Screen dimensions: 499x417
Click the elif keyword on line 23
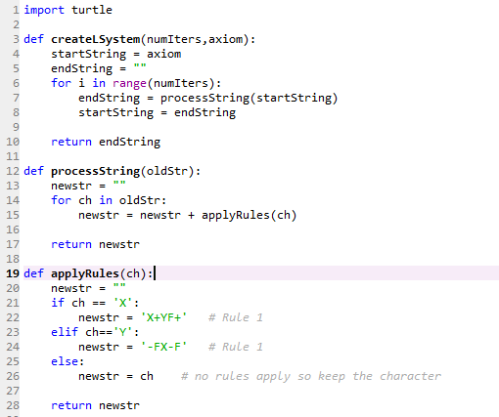(x=65, y=332)
